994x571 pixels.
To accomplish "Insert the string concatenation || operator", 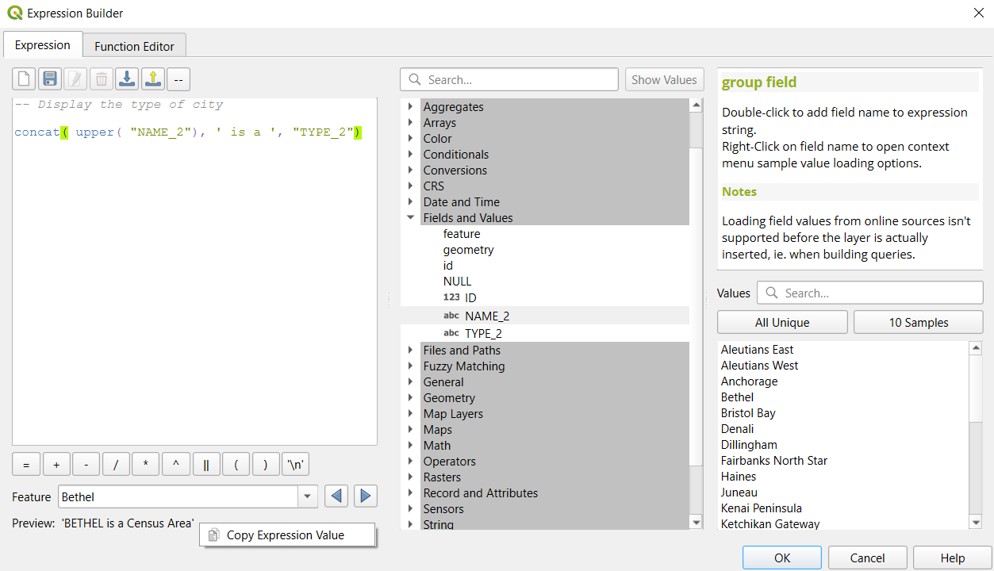I will point(206,465).
